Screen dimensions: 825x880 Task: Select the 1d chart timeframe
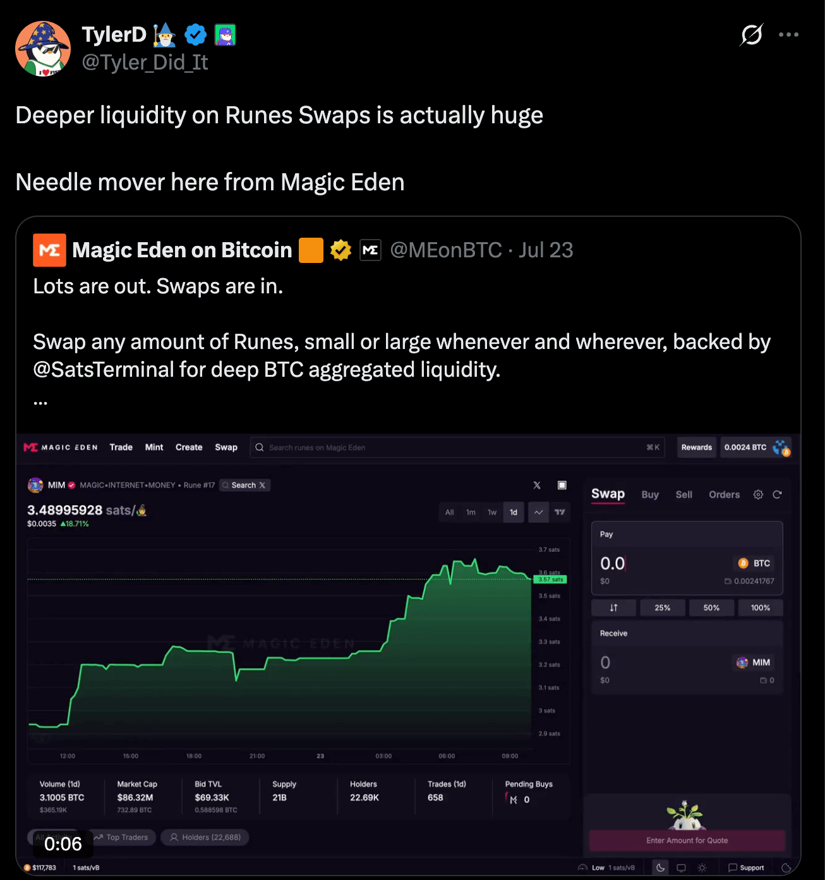(514, 512)
